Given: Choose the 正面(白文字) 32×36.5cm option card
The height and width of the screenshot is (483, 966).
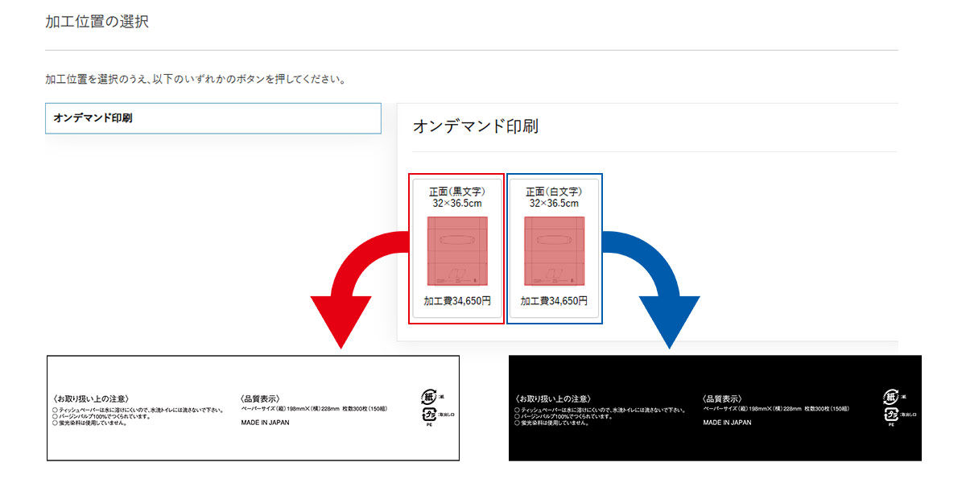Looking at the screenshot, I should point(554,249).
